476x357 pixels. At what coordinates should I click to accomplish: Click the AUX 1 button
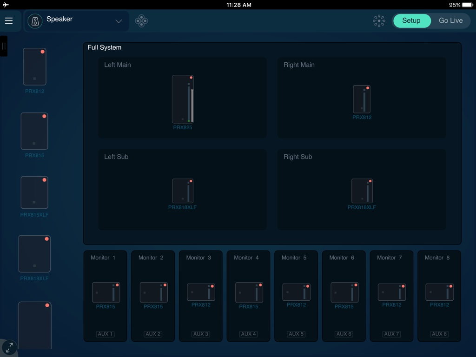pos(106,334)
